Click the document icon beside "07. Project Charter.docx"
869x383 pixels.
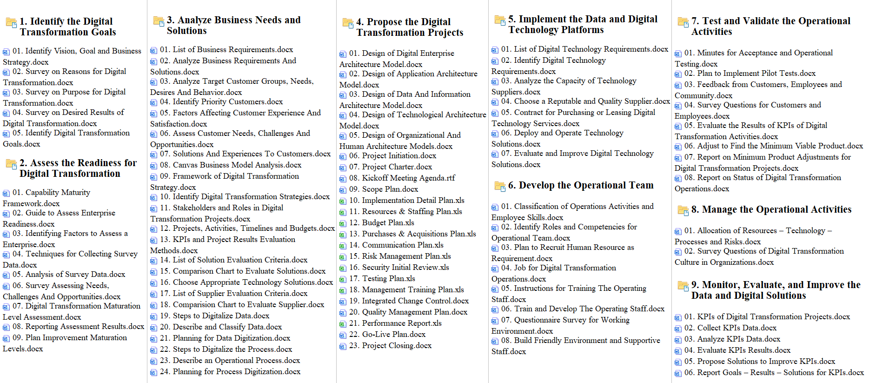click(343, 168)
